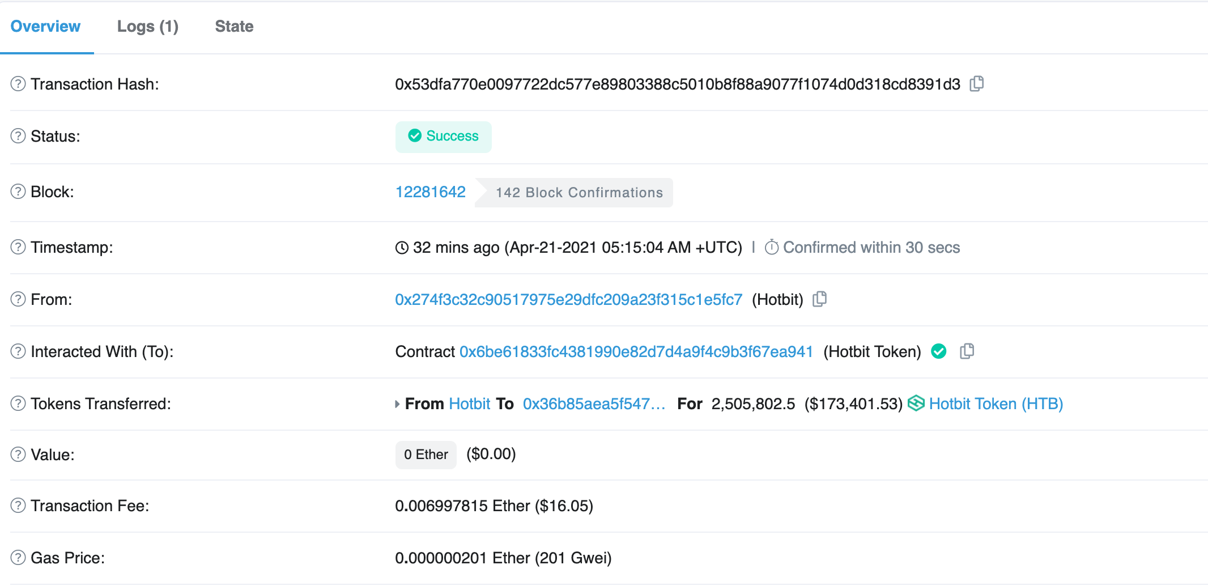Open the From address 0x274f3c32 link
Screen dimensions: 1208x586
pyautogui.click(x=568, y=299)
